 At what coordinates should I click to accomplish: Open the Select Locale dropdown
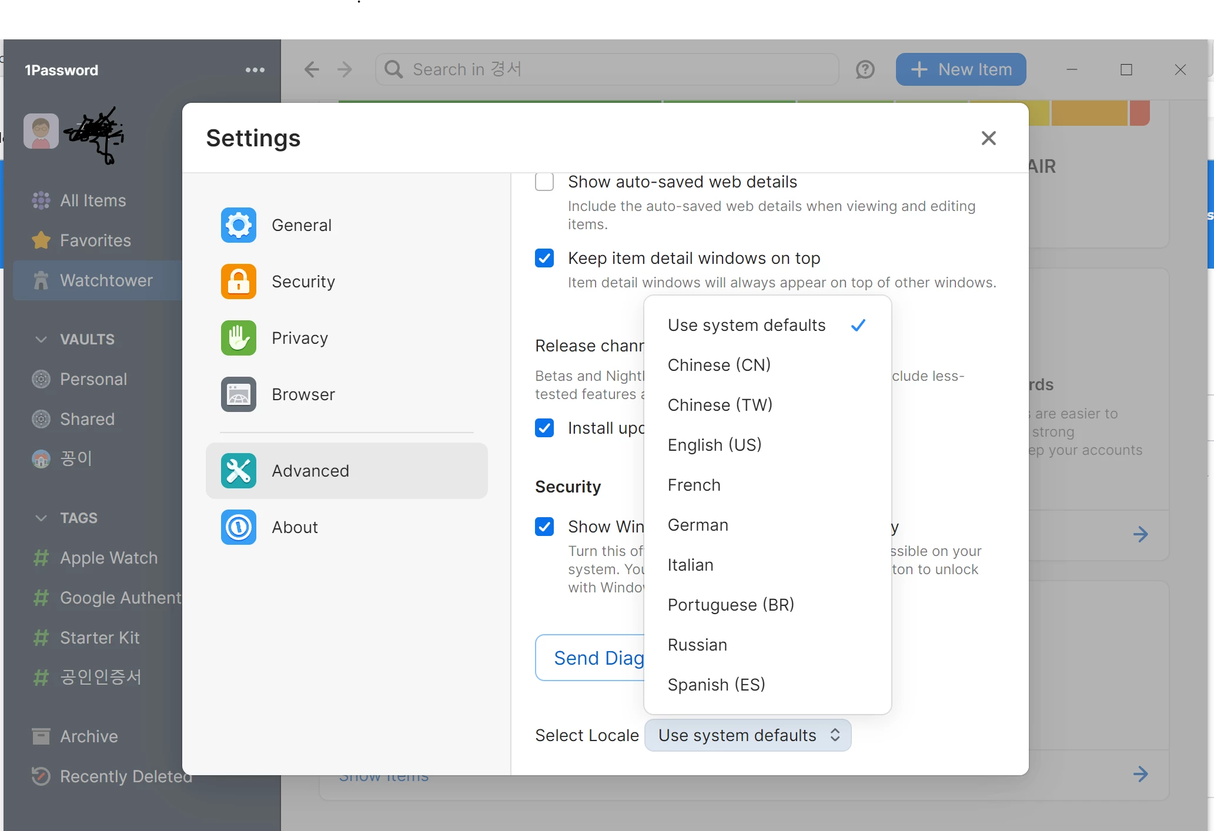pyautogui.click(x=748, y=735)
